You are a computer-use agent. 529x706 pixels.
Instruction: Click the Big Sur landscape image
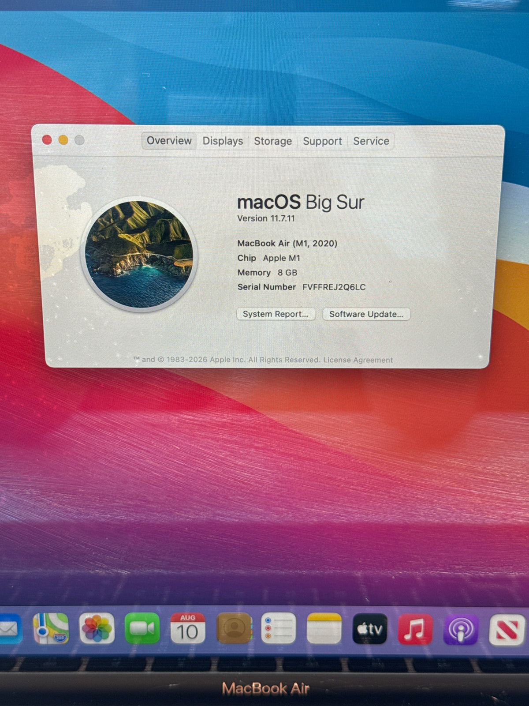[139, 255]
